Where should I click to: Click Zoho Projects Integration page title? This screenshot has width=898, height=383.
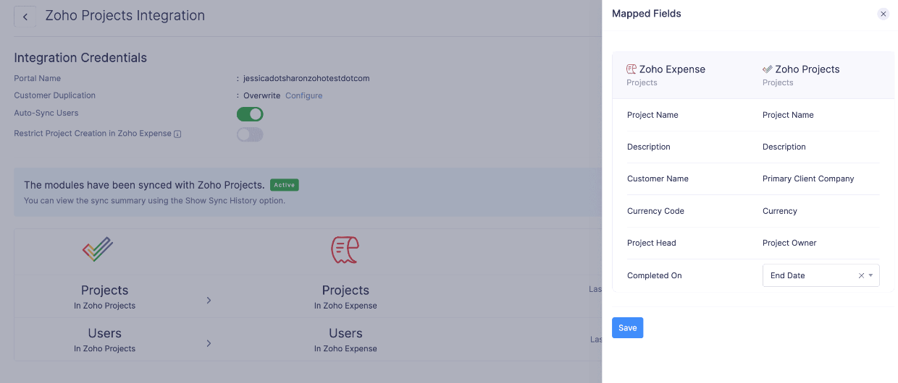tap(125, 15)
